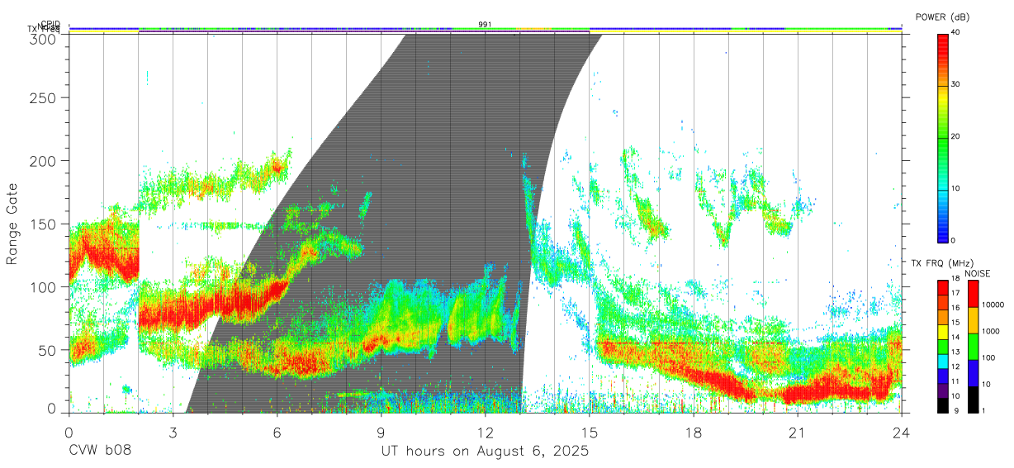Click the NOISE legend title
This screenshot has width=1014, height=468.
pos(976,273)
